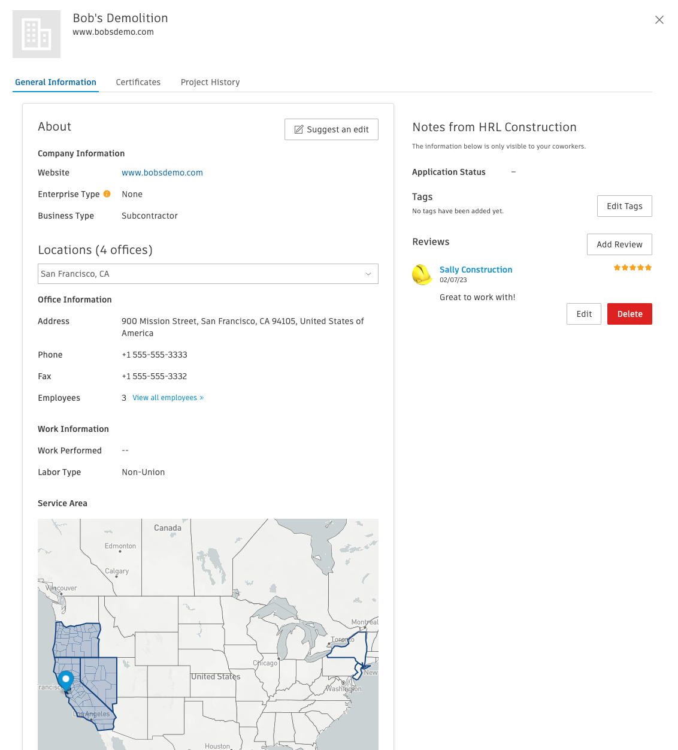Click Bob's Demolition building logo
The width and height of the screenshot is (678, 750).
36,34
